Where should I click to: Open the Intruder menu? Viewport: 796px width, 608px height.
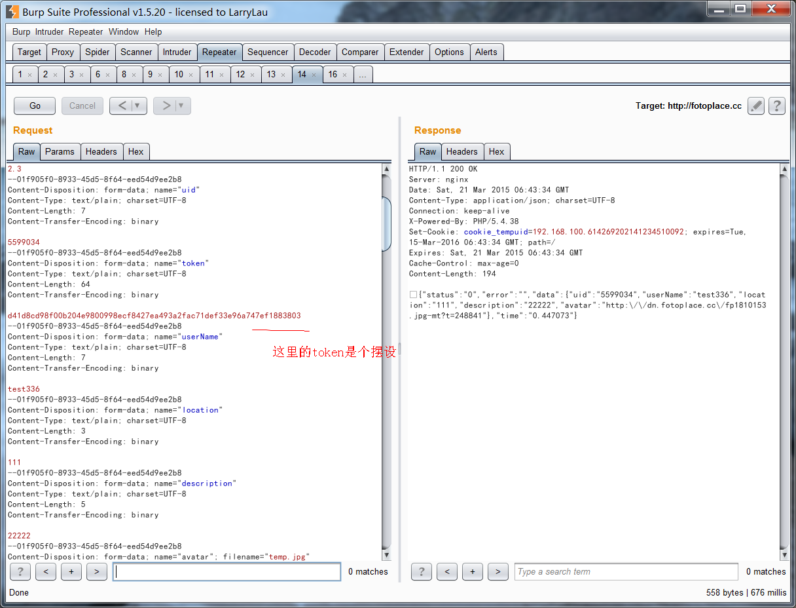(50, 31)
